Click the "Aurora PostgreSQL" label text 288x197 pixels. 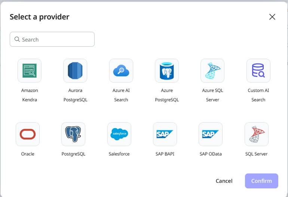click(75, 95)
